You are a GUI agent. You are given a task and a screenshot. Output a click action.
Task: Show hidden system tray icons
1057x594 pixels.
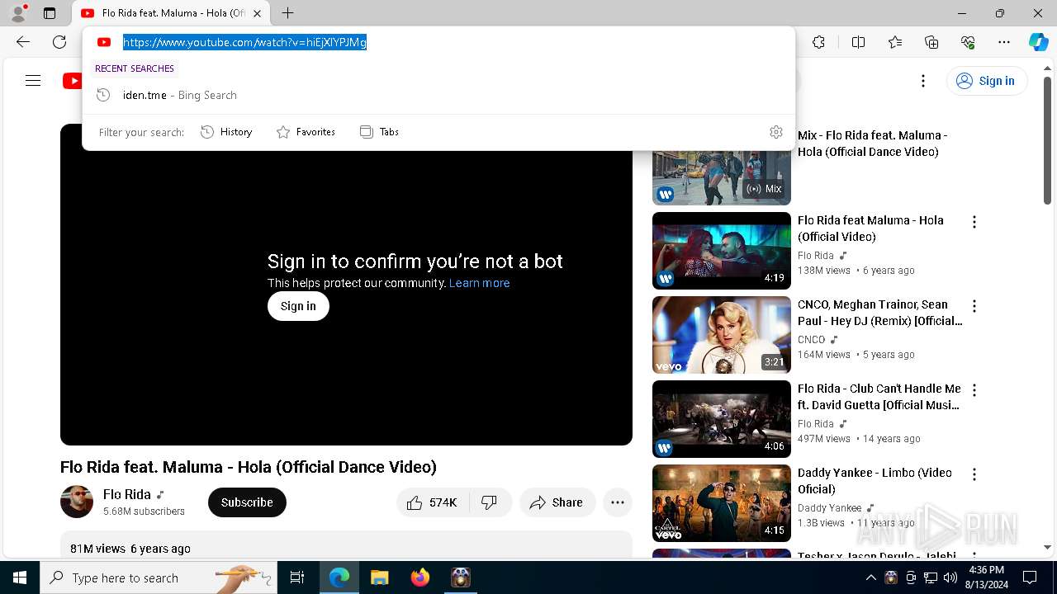click(x=870, y=577)
